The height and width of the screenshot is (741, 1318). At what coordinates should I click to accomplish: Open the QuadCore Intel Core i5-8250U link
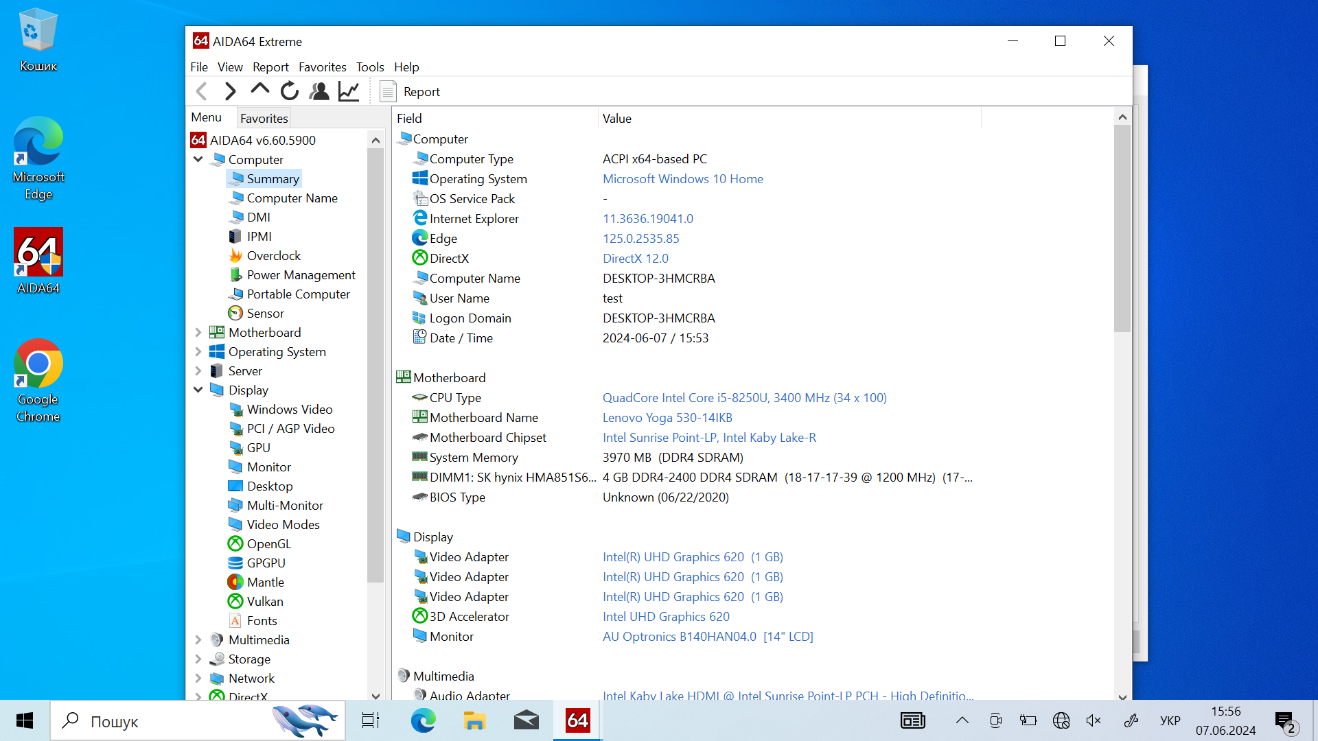point(745,397)
